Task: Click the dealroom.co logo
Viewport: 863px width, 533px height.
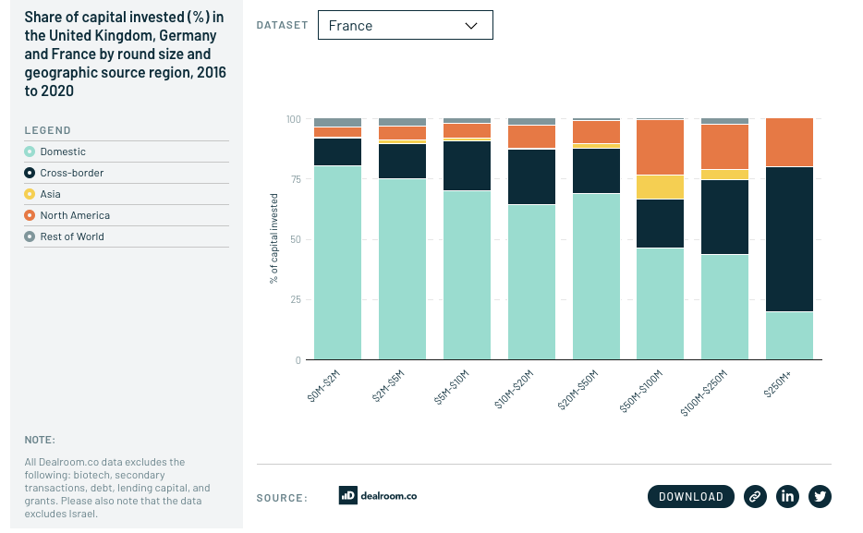Action: 378,495
